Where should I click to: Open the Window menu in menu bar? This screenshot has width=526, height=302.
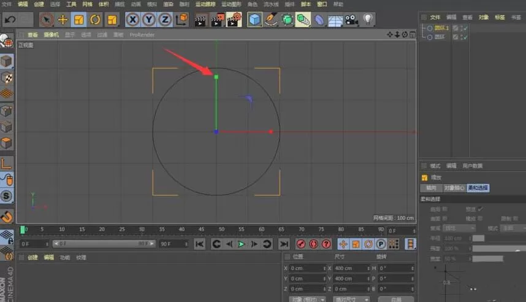pyautogui.click(x=322, y=4)
